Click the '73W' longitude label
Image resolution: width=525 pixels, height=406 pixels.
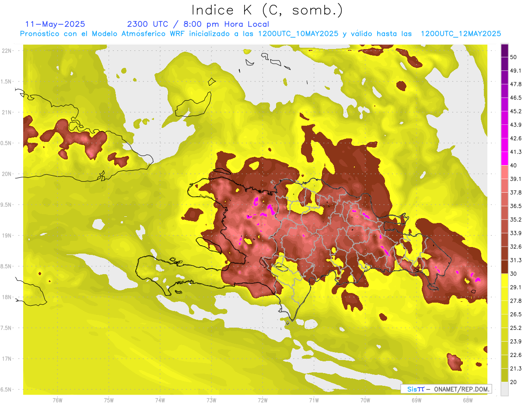[211, 400]
